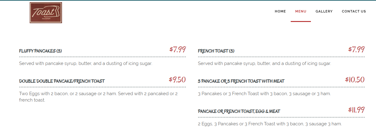Image resolution: width=376 pixels, height=136 pixels.
Task: Select Pancake or French Toast, Egg & Meat
Action: 239,111
